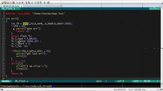Open the Connect session dialog icon
The image size is (163, 91).
coord(2,3)
